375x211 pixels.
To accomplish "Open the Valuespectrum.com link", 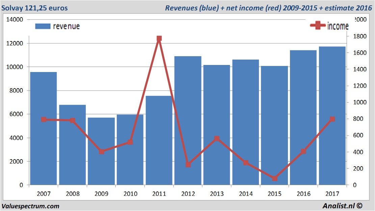I will (x=30, y=206).
